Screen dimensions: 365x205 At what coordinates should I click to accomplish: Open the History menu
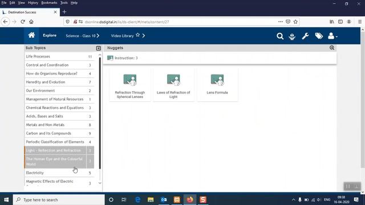pyautogui.click(x=33, y=3)
